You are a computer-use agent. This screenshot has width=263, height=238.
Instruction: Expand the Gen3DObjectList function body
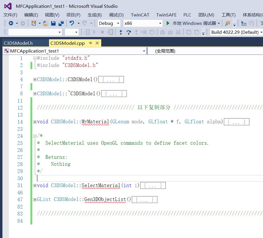pyautogui.click(x=35, y=199)
